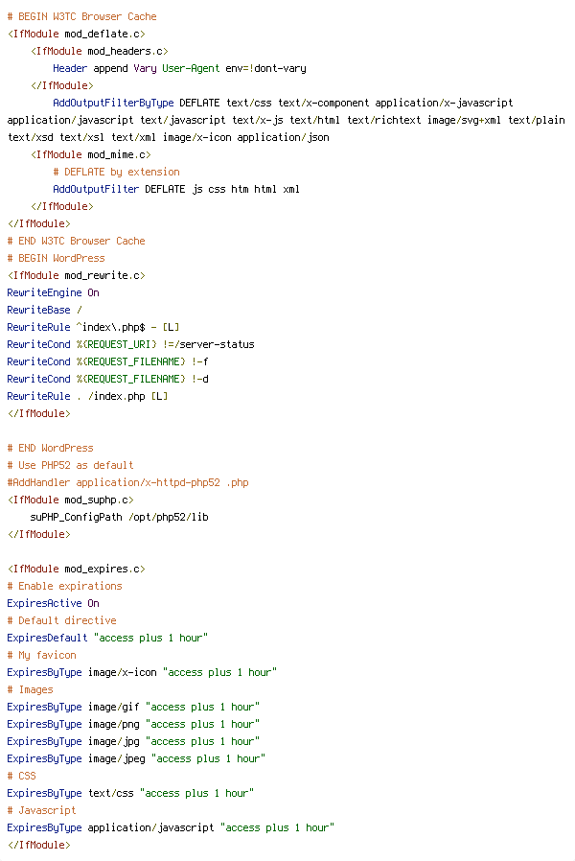The height and width of the screenshot is (861, 575).
Task: Click 'ExpiresByType image/png' line
Action: coord(133,724)
